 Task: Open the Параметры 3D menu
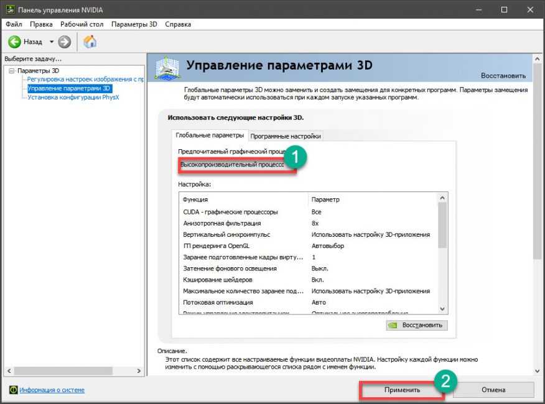pos(134,24)
